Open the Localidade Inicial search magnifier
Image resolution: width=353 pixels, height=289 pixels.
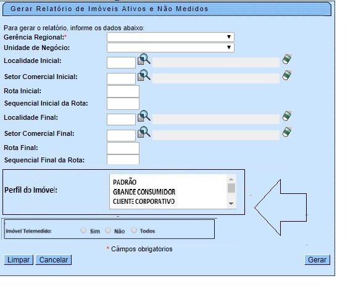[x=144, y=59]
